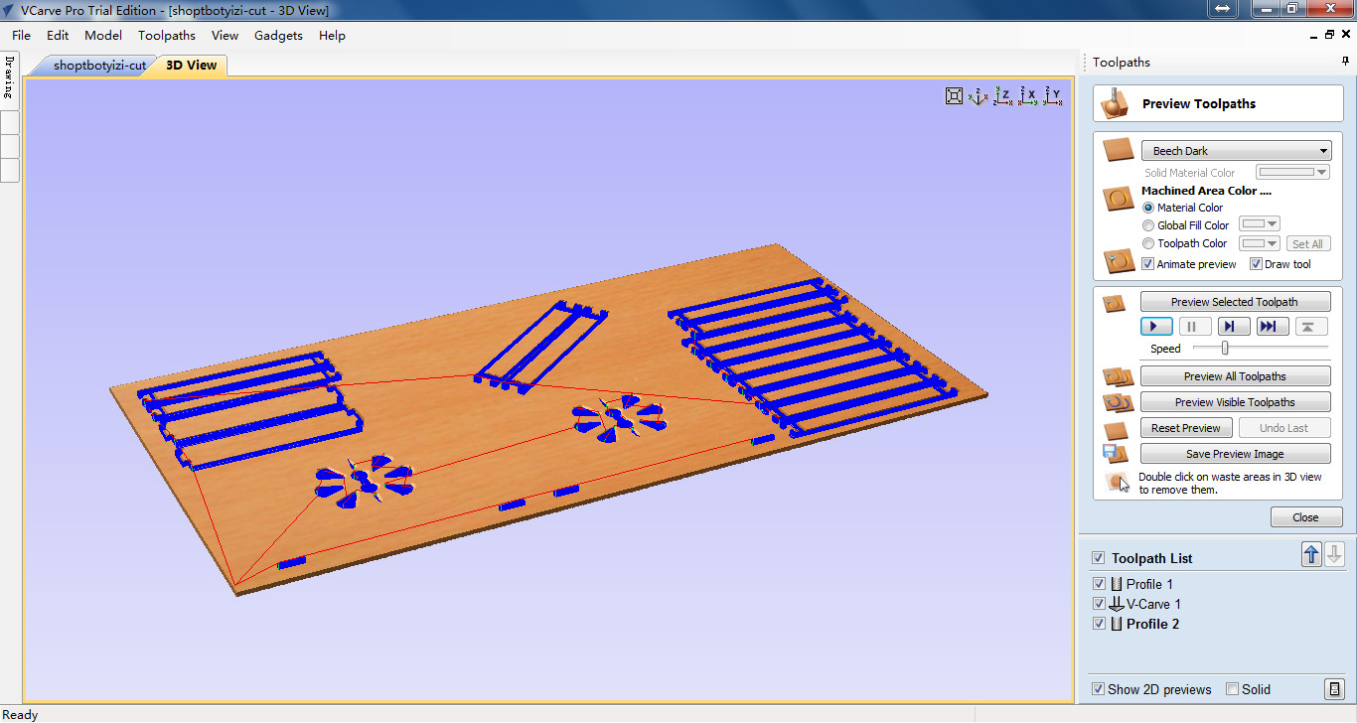
Task: Open the Global Fill Color picker dropdown
Action: point(1261,225)
